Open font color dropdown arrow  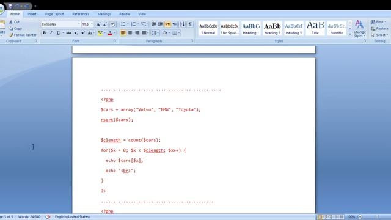(x=115, y=32)
